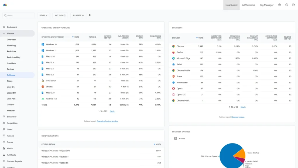
Task: Click the metrics picker icon in Browser Engines
Action: tap(175, 138)
